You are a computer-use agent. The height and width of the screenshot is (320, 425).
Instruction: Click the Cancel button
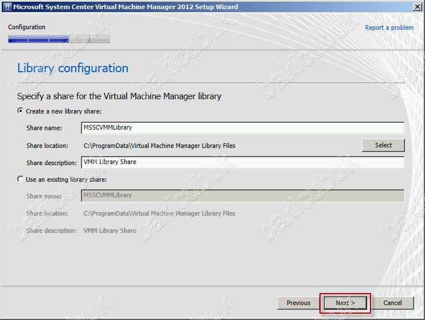(x=392, y=303)
